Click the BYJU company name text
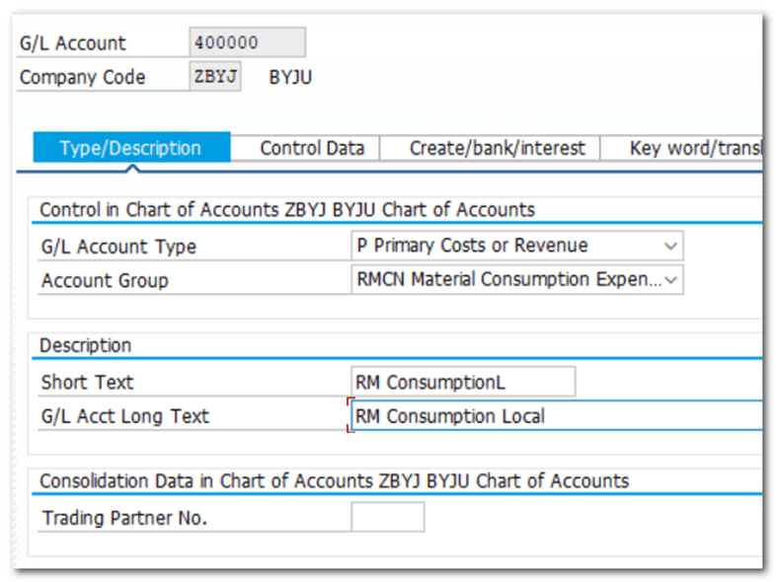Image resolution: width=776 pixels, height=582 pixels. pos(290,77)
